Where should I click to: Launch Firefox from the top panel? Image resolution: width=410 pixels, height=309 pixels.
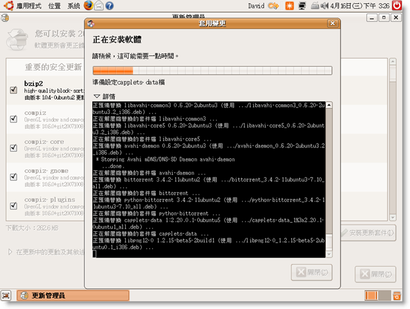click(88, 5)
